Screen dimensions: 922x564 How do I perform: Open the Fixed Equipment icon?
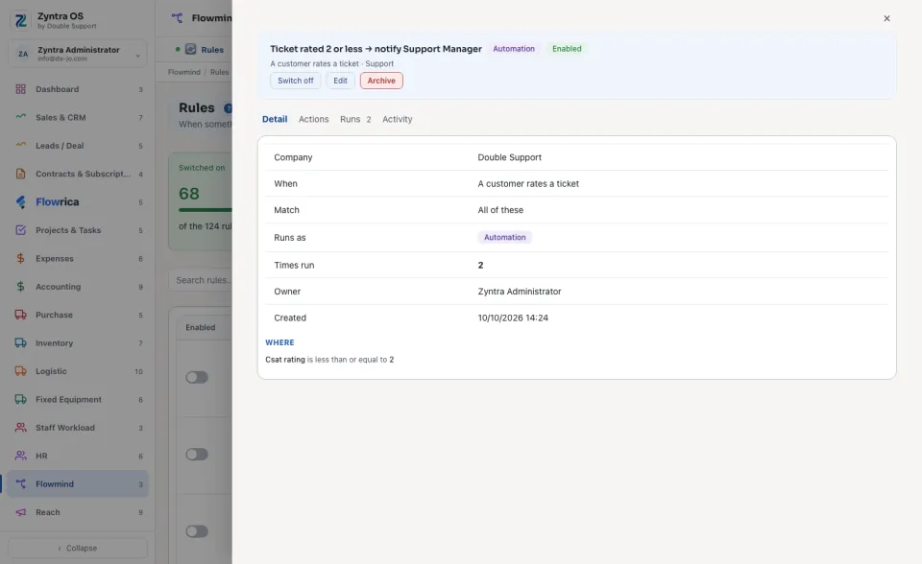[x=20, y=399]
